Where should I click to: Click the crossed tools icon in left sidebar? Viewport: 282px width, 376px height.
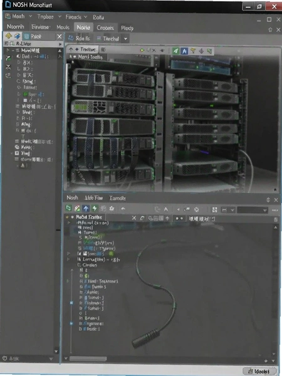point(8,66)
